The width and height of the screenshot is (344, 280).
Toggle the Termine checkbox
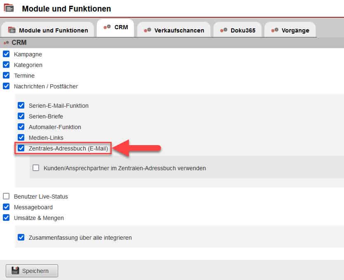pos(6,75)
